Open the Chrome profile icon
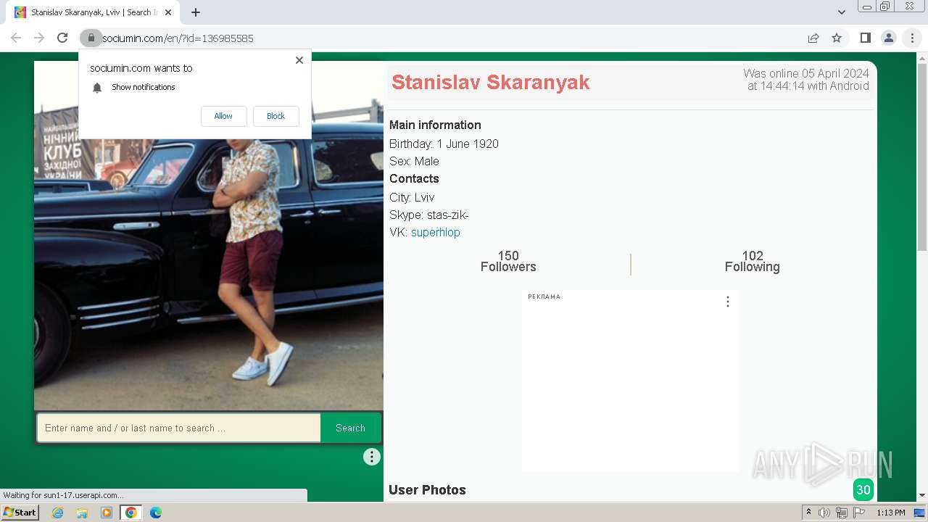Viewport: 928px width, 522px height. point(889,38)
